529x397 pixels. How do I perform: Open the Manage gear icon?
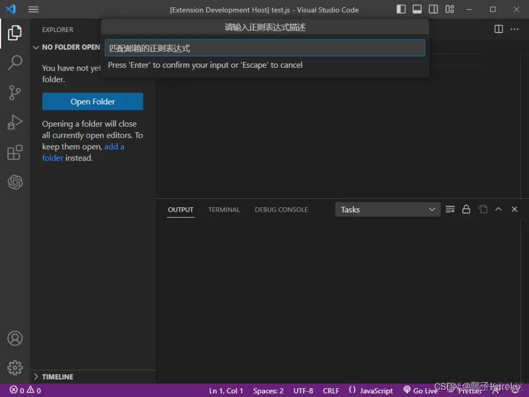[15, 368]
